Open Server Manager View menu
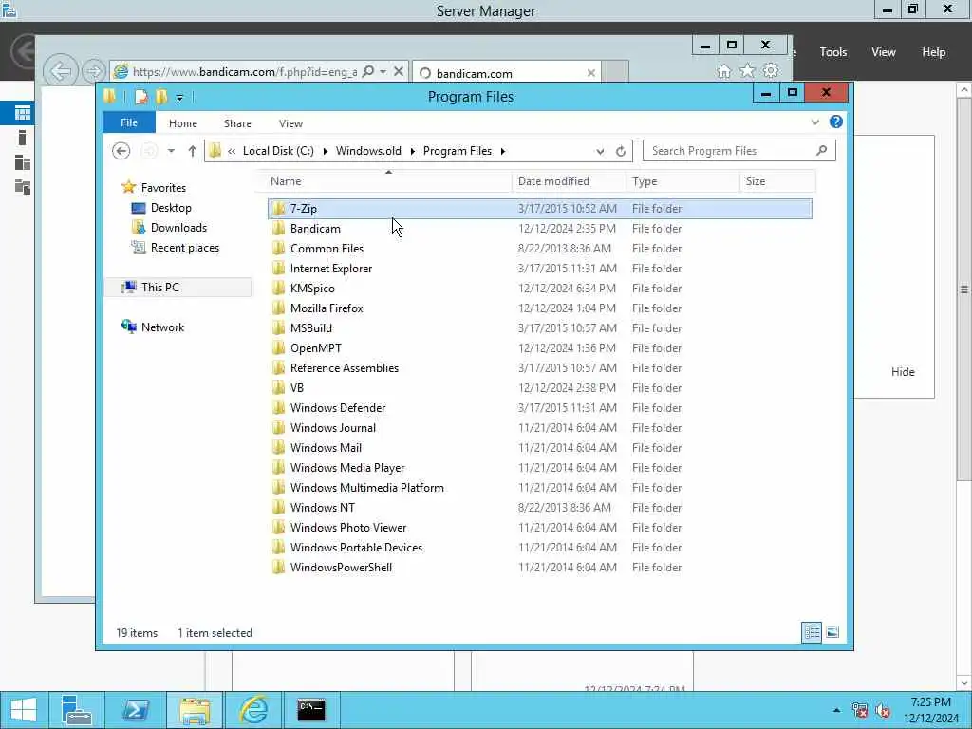This screenshot has height=729, width=972. tap(884, 52)
